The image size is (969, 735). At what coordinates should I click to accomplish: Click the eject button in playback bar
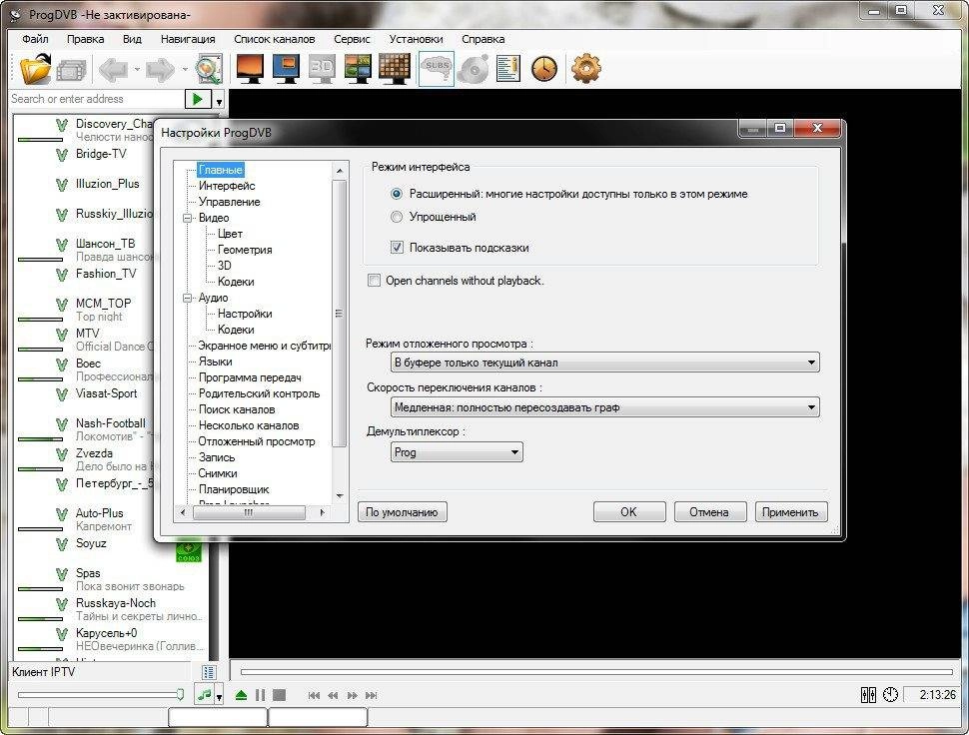pos(242,695)
